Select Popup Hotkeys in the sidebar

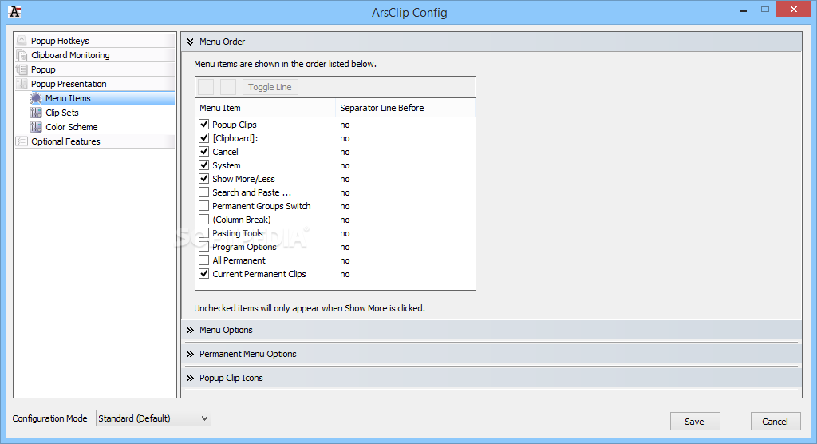coord(95,40)
